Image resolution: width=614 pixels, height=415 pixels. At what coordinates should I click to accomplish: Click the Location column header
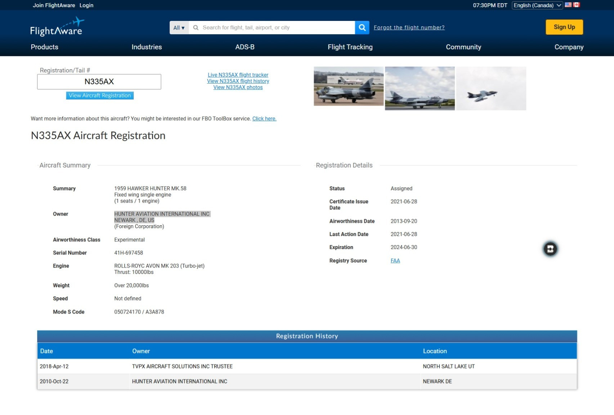pos(435,351)
